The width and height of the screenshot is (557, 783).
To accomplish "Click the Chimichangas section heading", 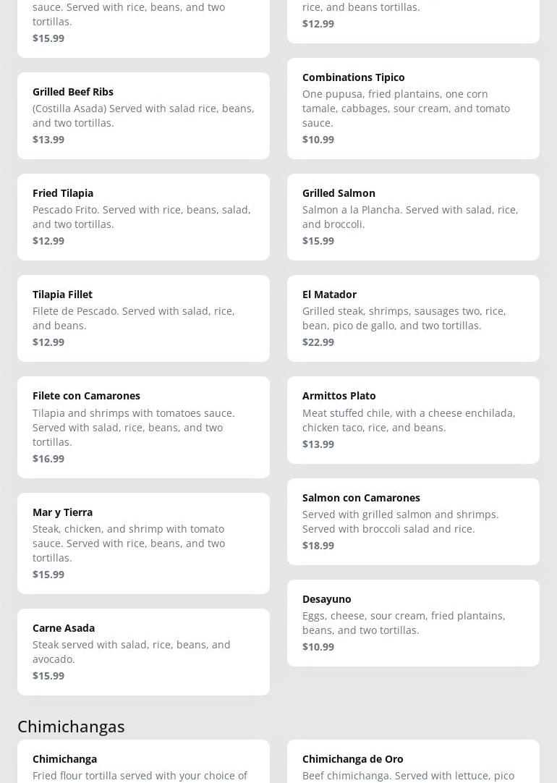I will click(x=71, y=726).
